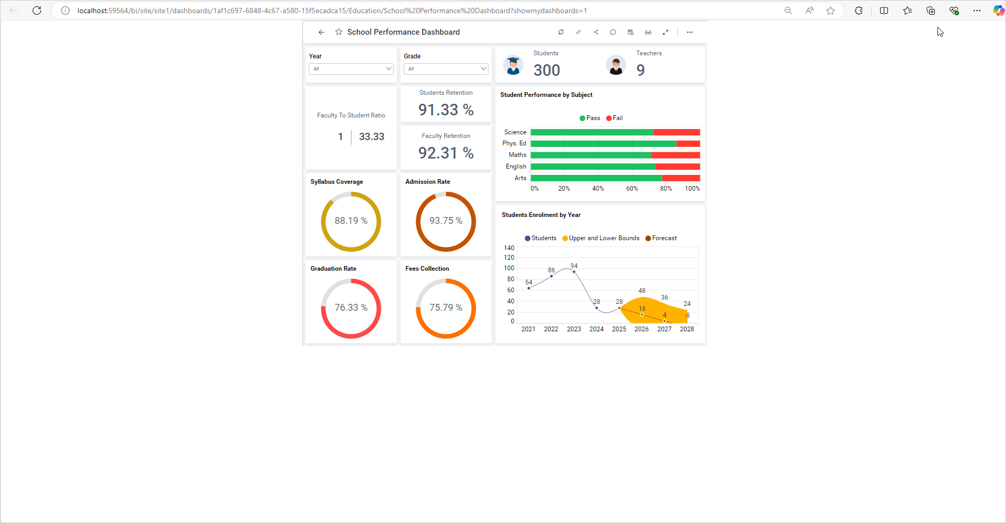Click the schedule calendar icon
The width and height of the screenshot is (1006, 523).
coord(630,32)
